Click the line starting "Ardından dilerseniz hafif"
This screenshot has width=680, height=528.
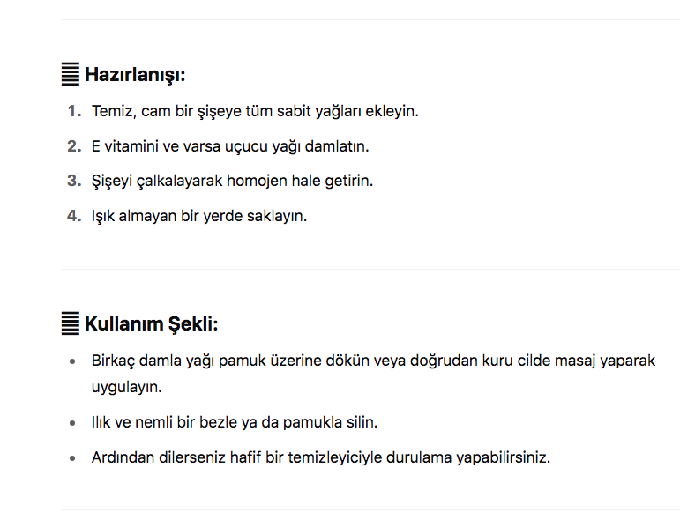[x=321, y=457]
